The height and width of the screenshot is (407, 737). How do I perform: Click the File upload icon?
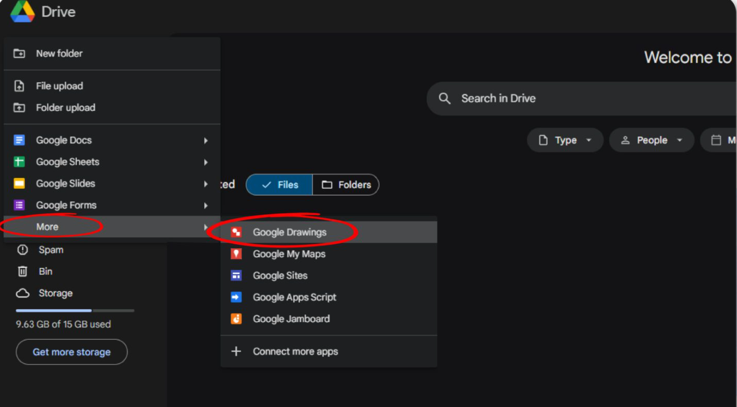pyautogui.click(x=19, y=86)
